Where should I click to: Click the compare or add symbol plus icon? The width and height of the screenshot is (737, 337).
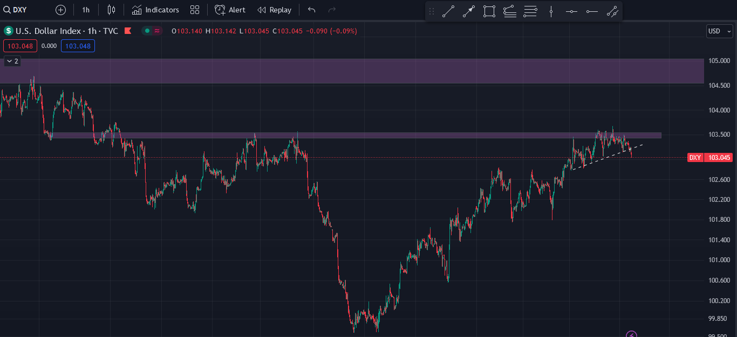(x=61, y=10)
